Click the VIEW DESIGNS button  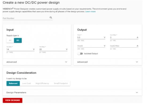pos(13,100)
